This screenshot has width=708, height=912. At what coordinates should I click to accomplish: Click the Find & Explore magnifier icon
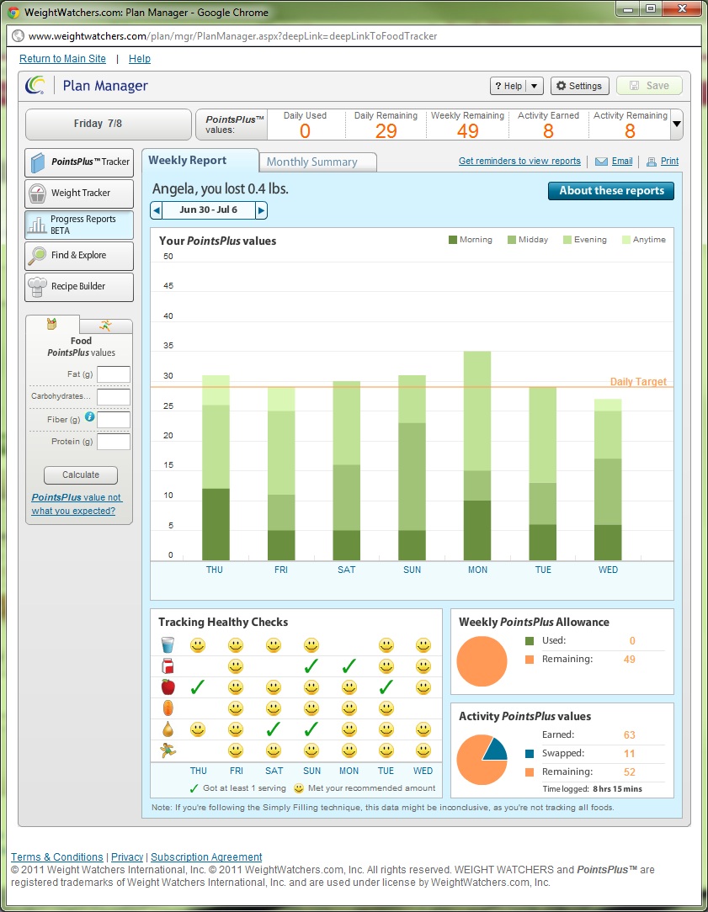pos(38,256)
